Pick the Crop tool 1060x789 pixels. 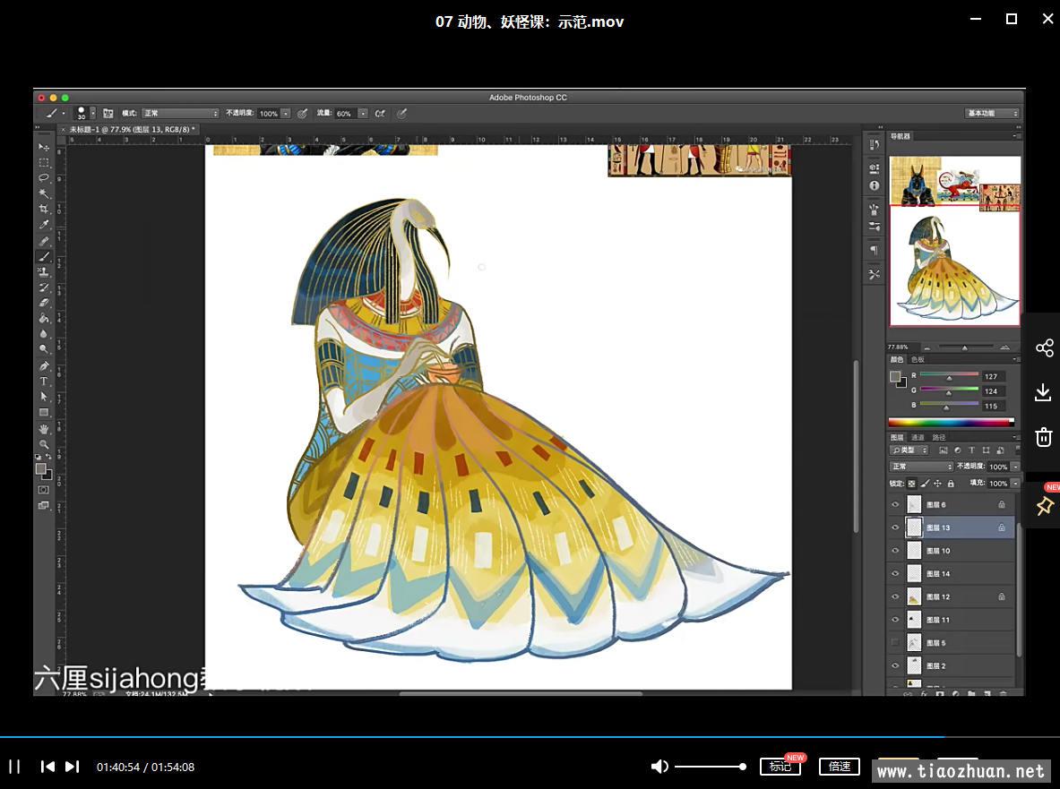[43, 209]
